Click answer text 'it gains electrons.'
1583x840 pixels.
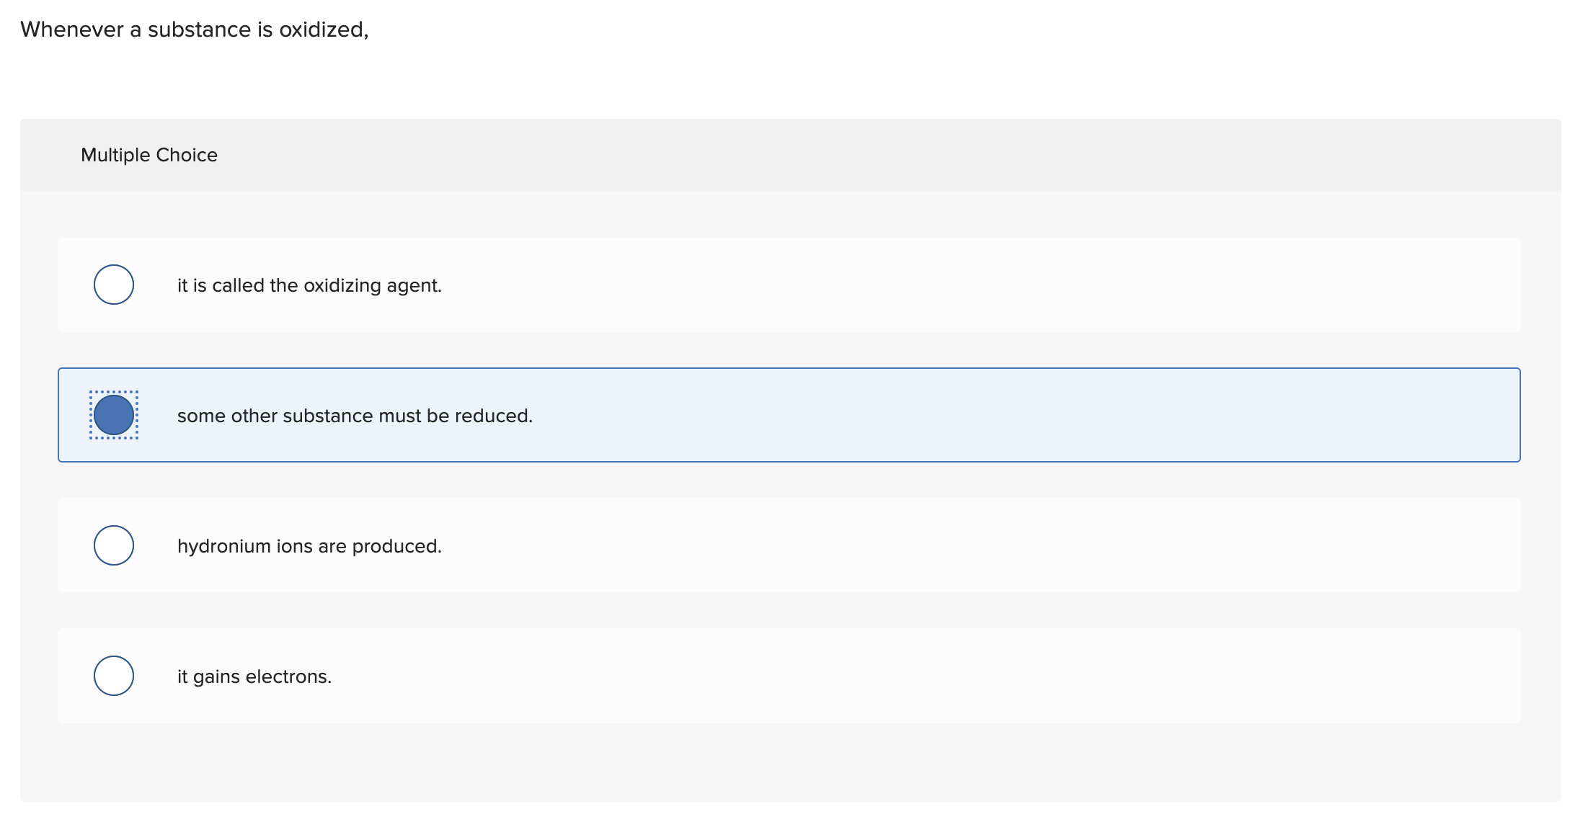click(x=254, y=677)
